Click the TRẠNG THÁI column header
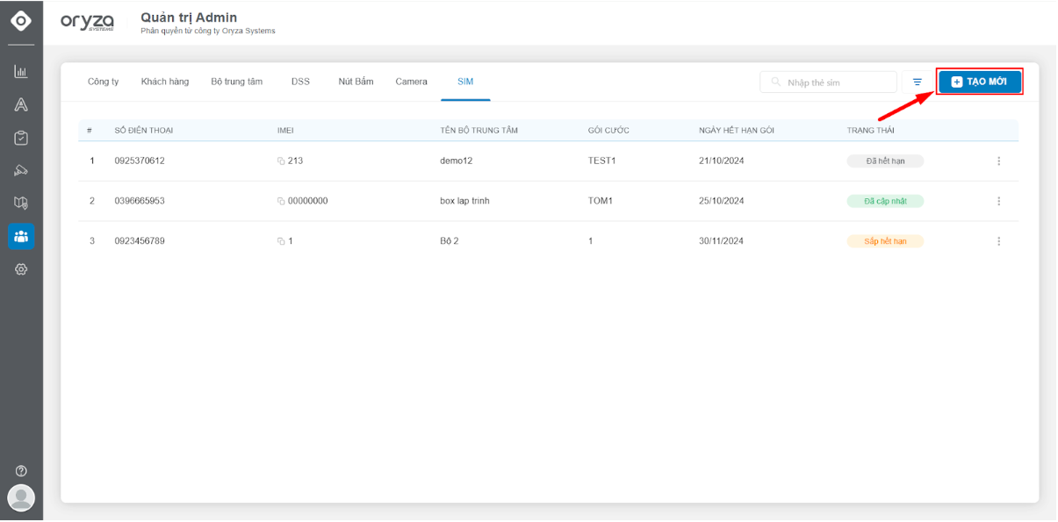This screenshot has height=522, width=1058. click(871, 131)
